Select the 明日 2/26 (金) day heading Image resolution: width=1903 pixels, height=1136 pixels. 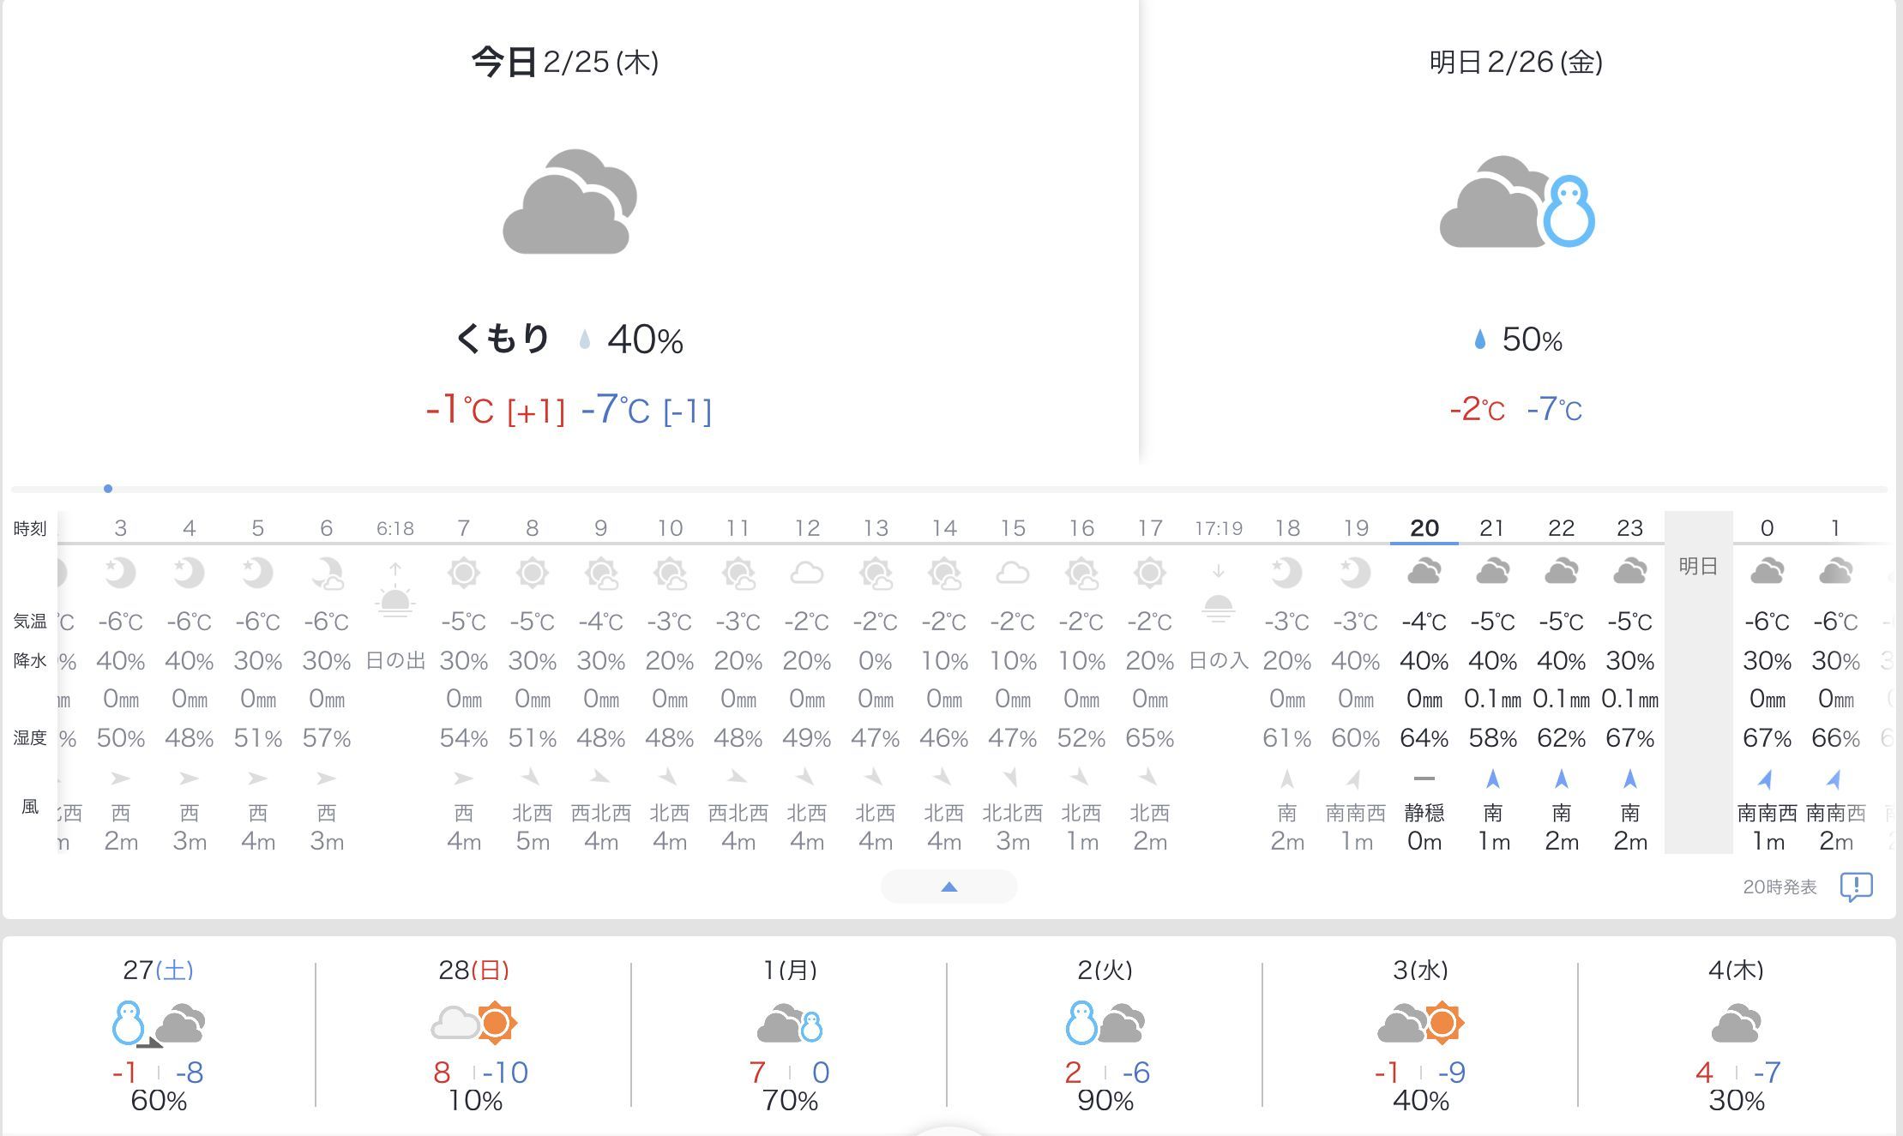(1516, 62)
